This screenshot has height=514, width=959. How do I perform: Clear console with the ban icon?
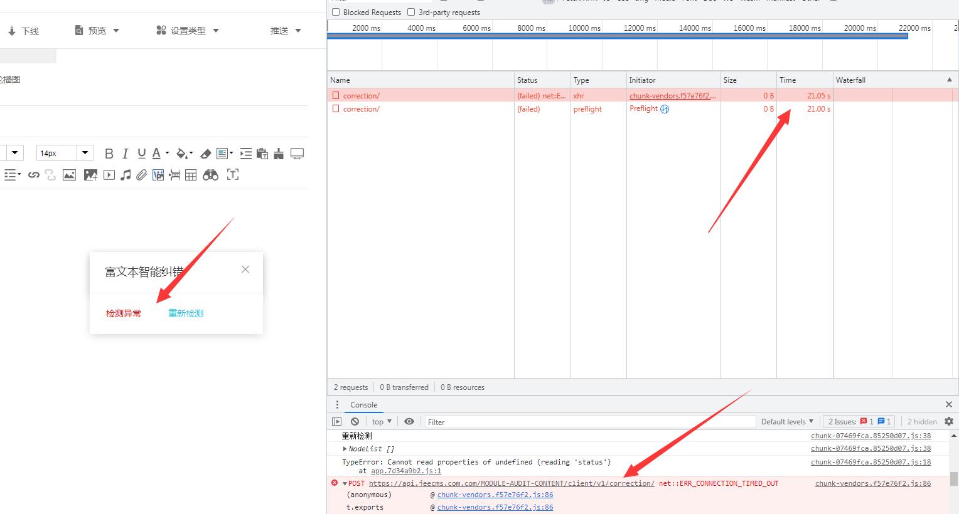pyautogui.click(x=355, y=422)
